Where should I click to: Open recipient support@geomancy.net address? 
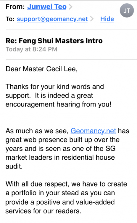[x=52, y=19]
